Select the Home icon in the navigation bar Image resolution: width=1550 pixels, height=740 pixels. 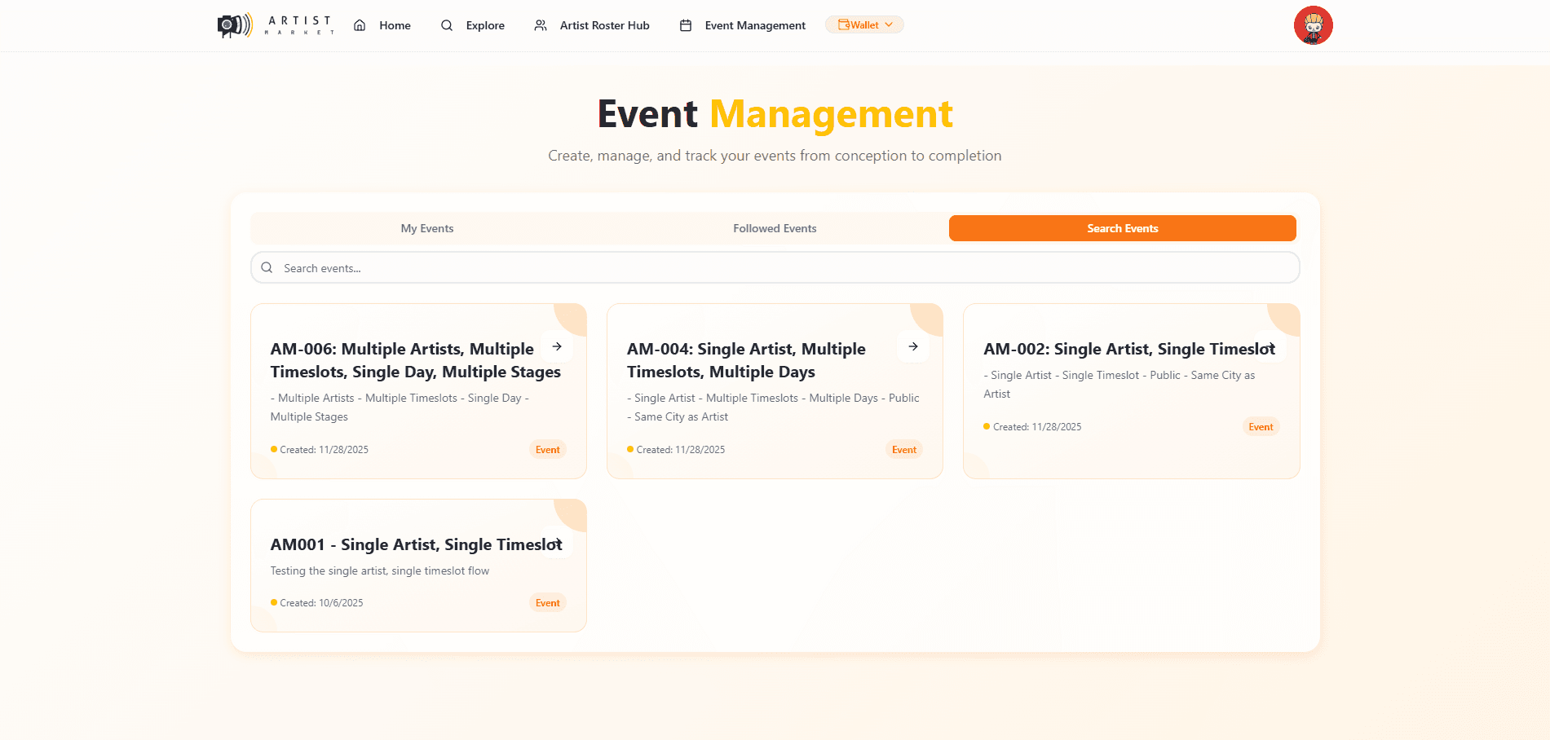pos(359,25)
